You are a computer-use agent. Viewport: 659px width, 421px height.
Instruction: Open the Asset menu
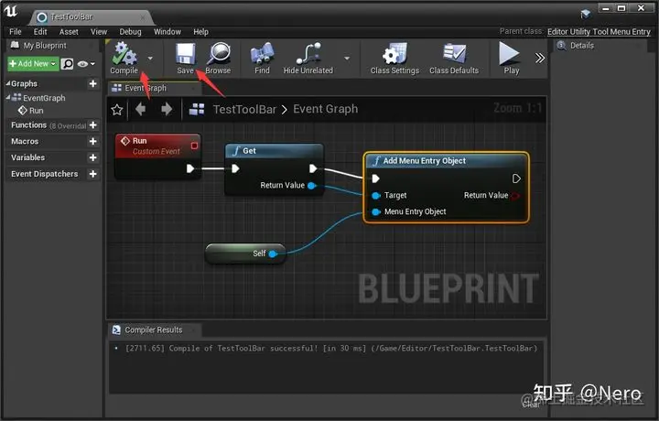[x=69, y=31]
